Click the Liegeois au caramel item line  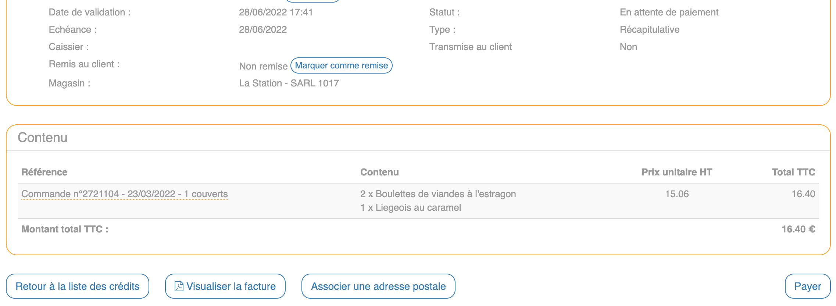[410, 207]
